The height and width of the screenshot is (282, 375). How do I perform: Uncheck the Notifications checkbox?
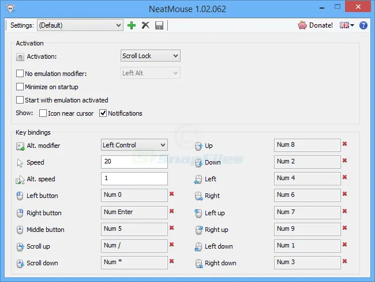coord(103,113)
